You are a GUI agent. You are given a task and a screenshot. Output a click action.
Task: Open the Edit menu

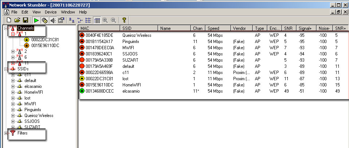click(25, 12)
